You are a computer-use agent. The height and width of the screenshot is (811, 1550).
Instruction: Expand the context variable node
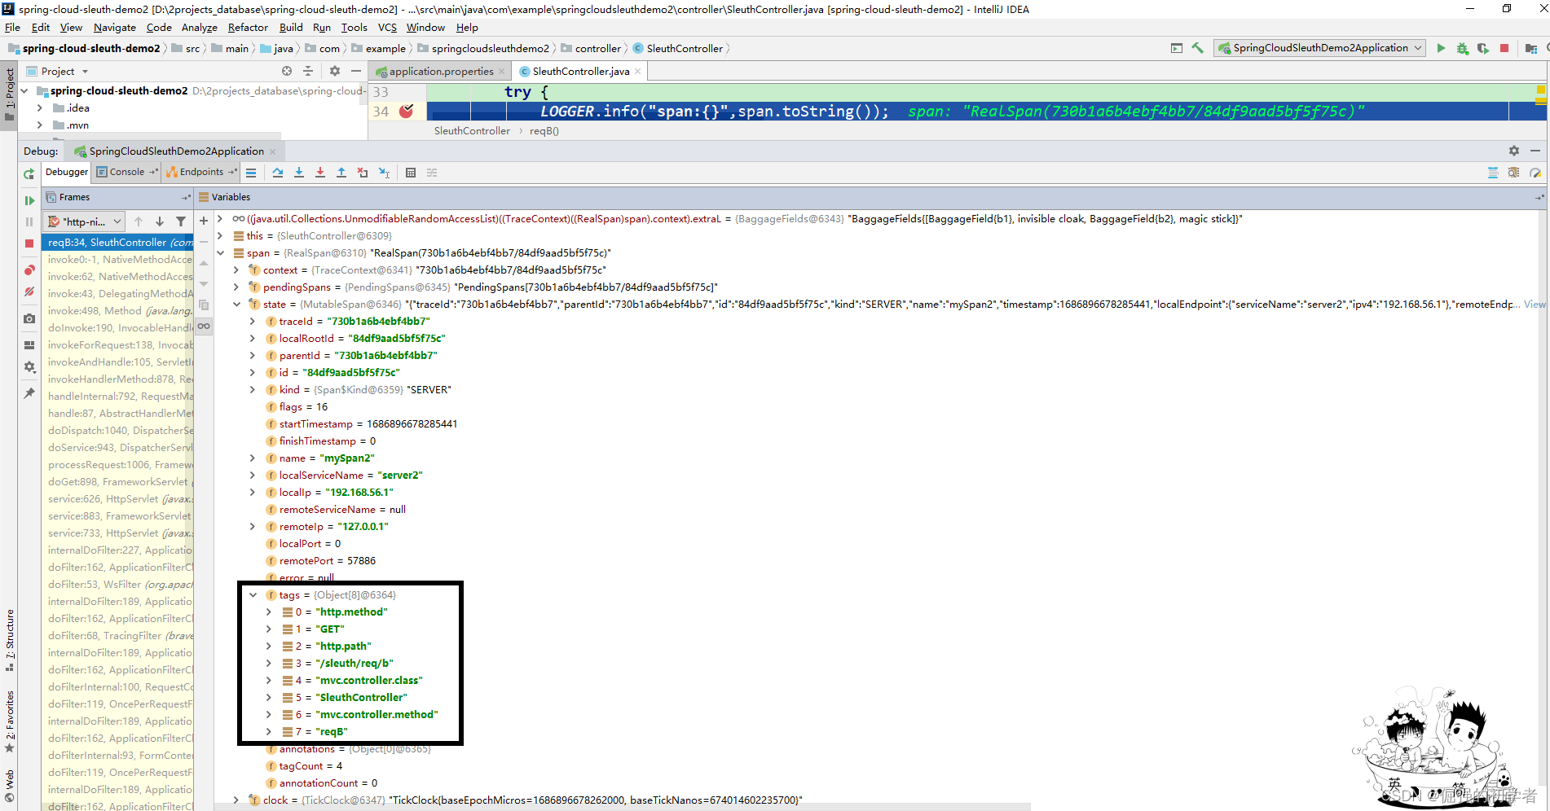(236, 270)
